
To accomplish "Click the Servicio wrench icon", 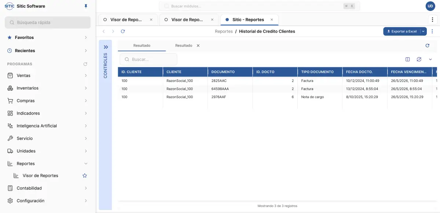I will [10, 138].
